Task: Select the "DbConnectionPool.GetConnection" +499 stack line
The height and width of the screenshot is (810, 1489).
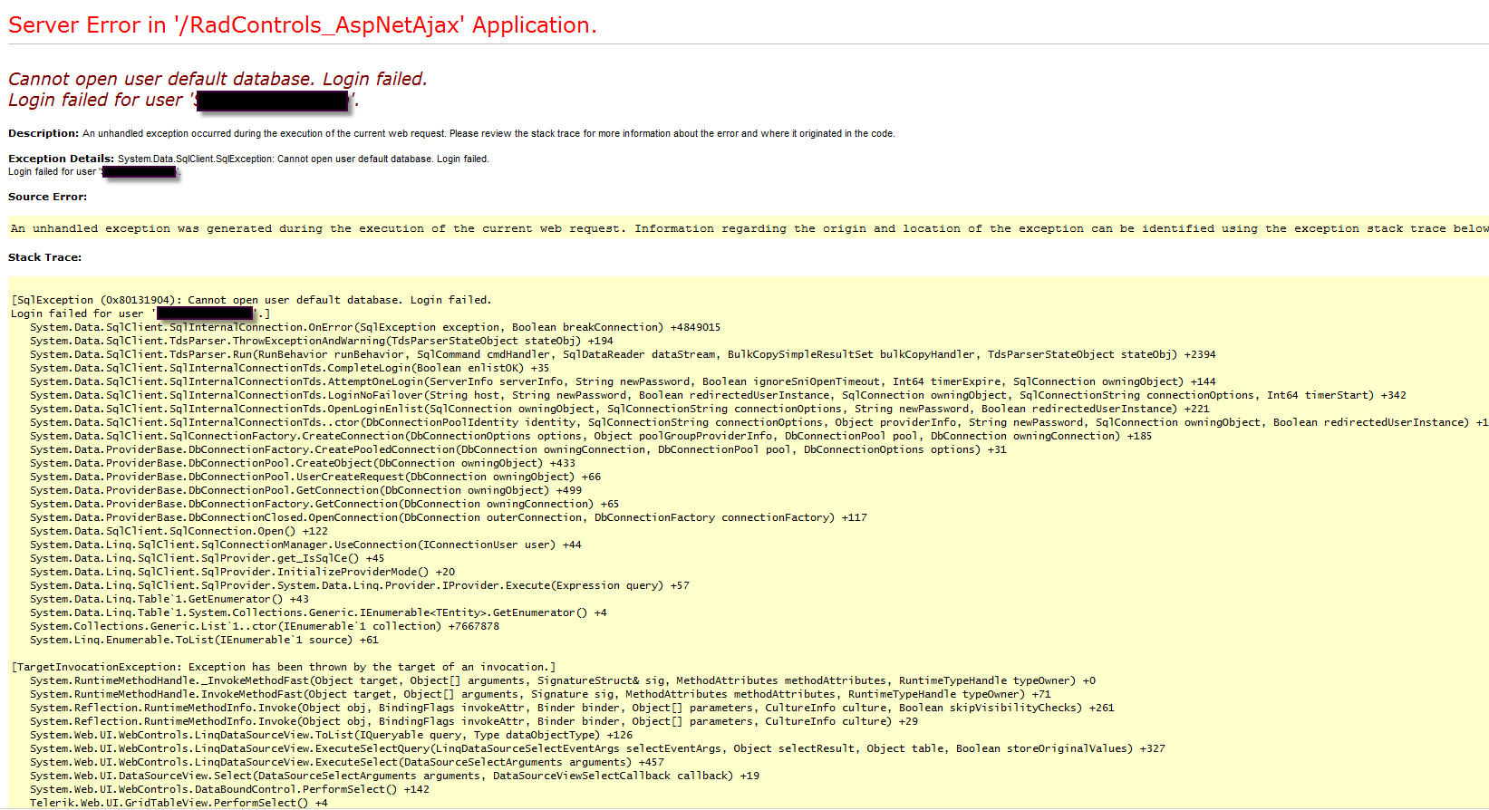Action: 306,490
